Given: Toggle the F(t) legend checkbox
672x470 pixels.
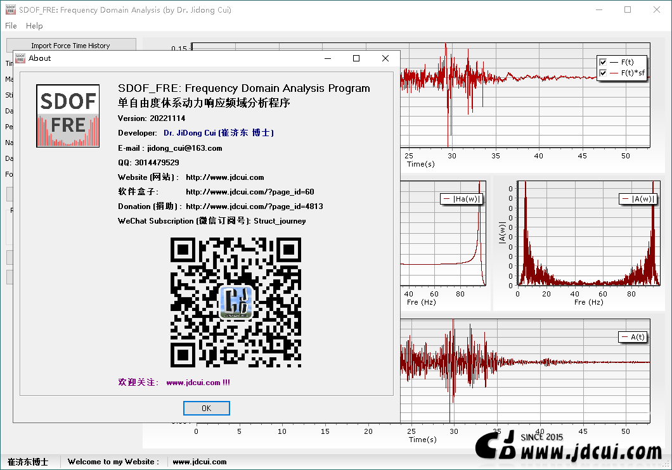Looking at the screenshot, I should point(602,62).
